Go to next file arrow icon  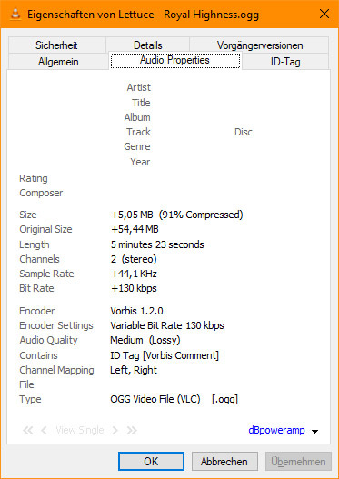click(x=115, y=431)
